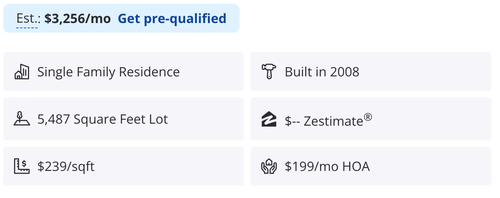500x198 pixels.
Task: Click the building icon beside Single Family Residence
Action: 22,72
